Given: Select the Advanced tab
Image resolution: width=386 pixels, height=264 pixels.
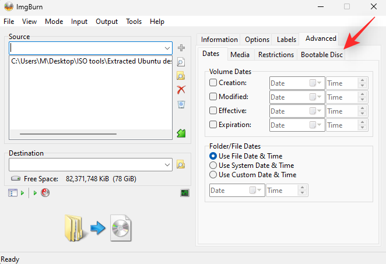Looking at the screenshot, I should [x=321, y=38].
